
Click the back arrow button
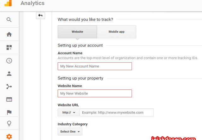(x=40, y=15)
